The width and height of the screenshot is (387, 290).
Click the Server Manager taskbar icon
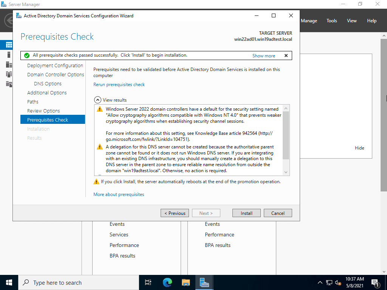coord(204,282)
